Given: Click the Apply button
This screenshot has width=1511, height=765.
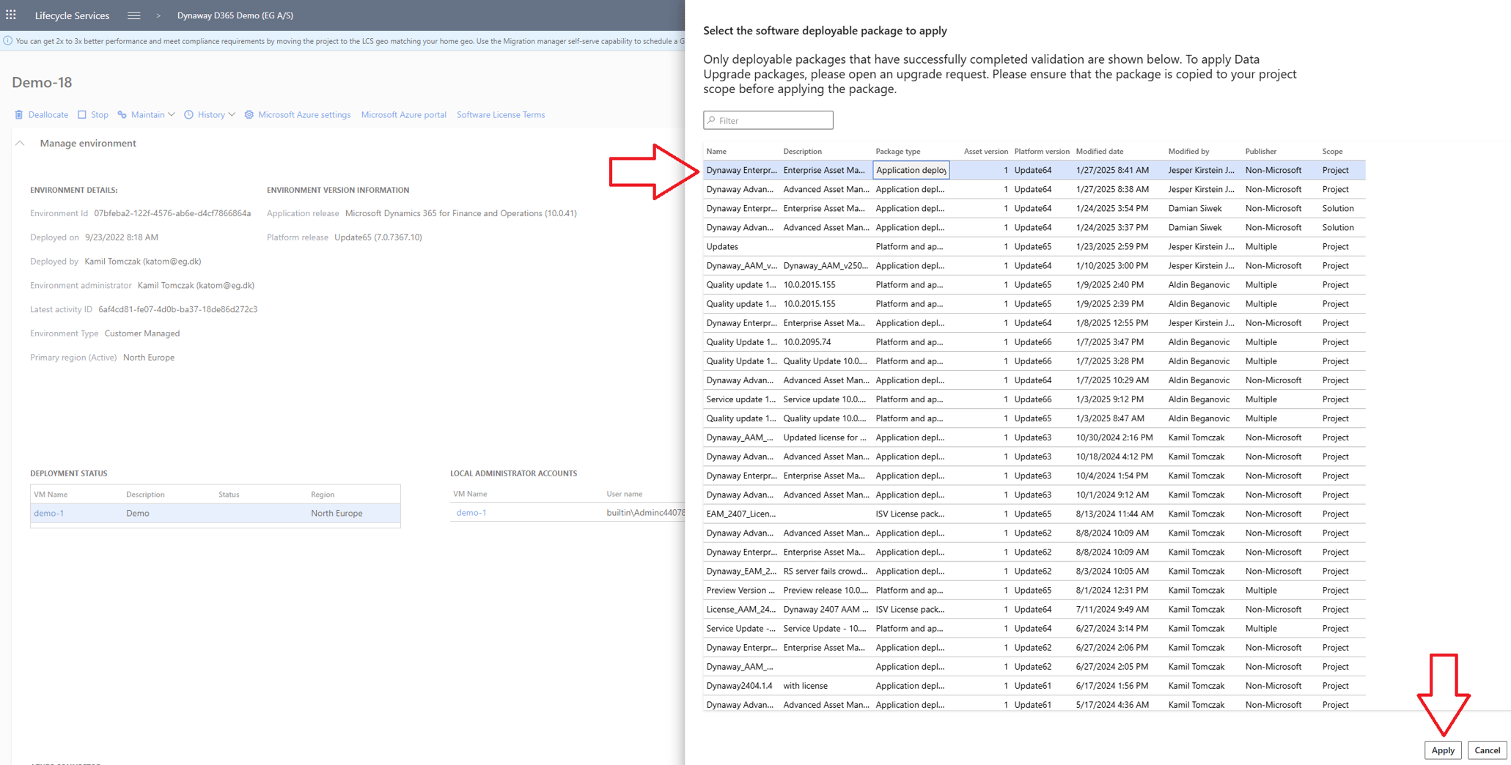Looking at the screenshot, I should coord(1442,750).
